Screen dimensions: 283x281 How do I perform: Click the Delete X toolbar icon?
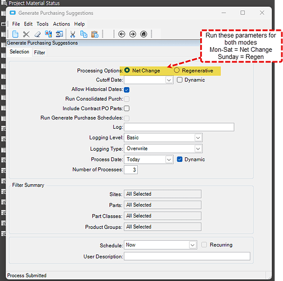pos(26,34)
